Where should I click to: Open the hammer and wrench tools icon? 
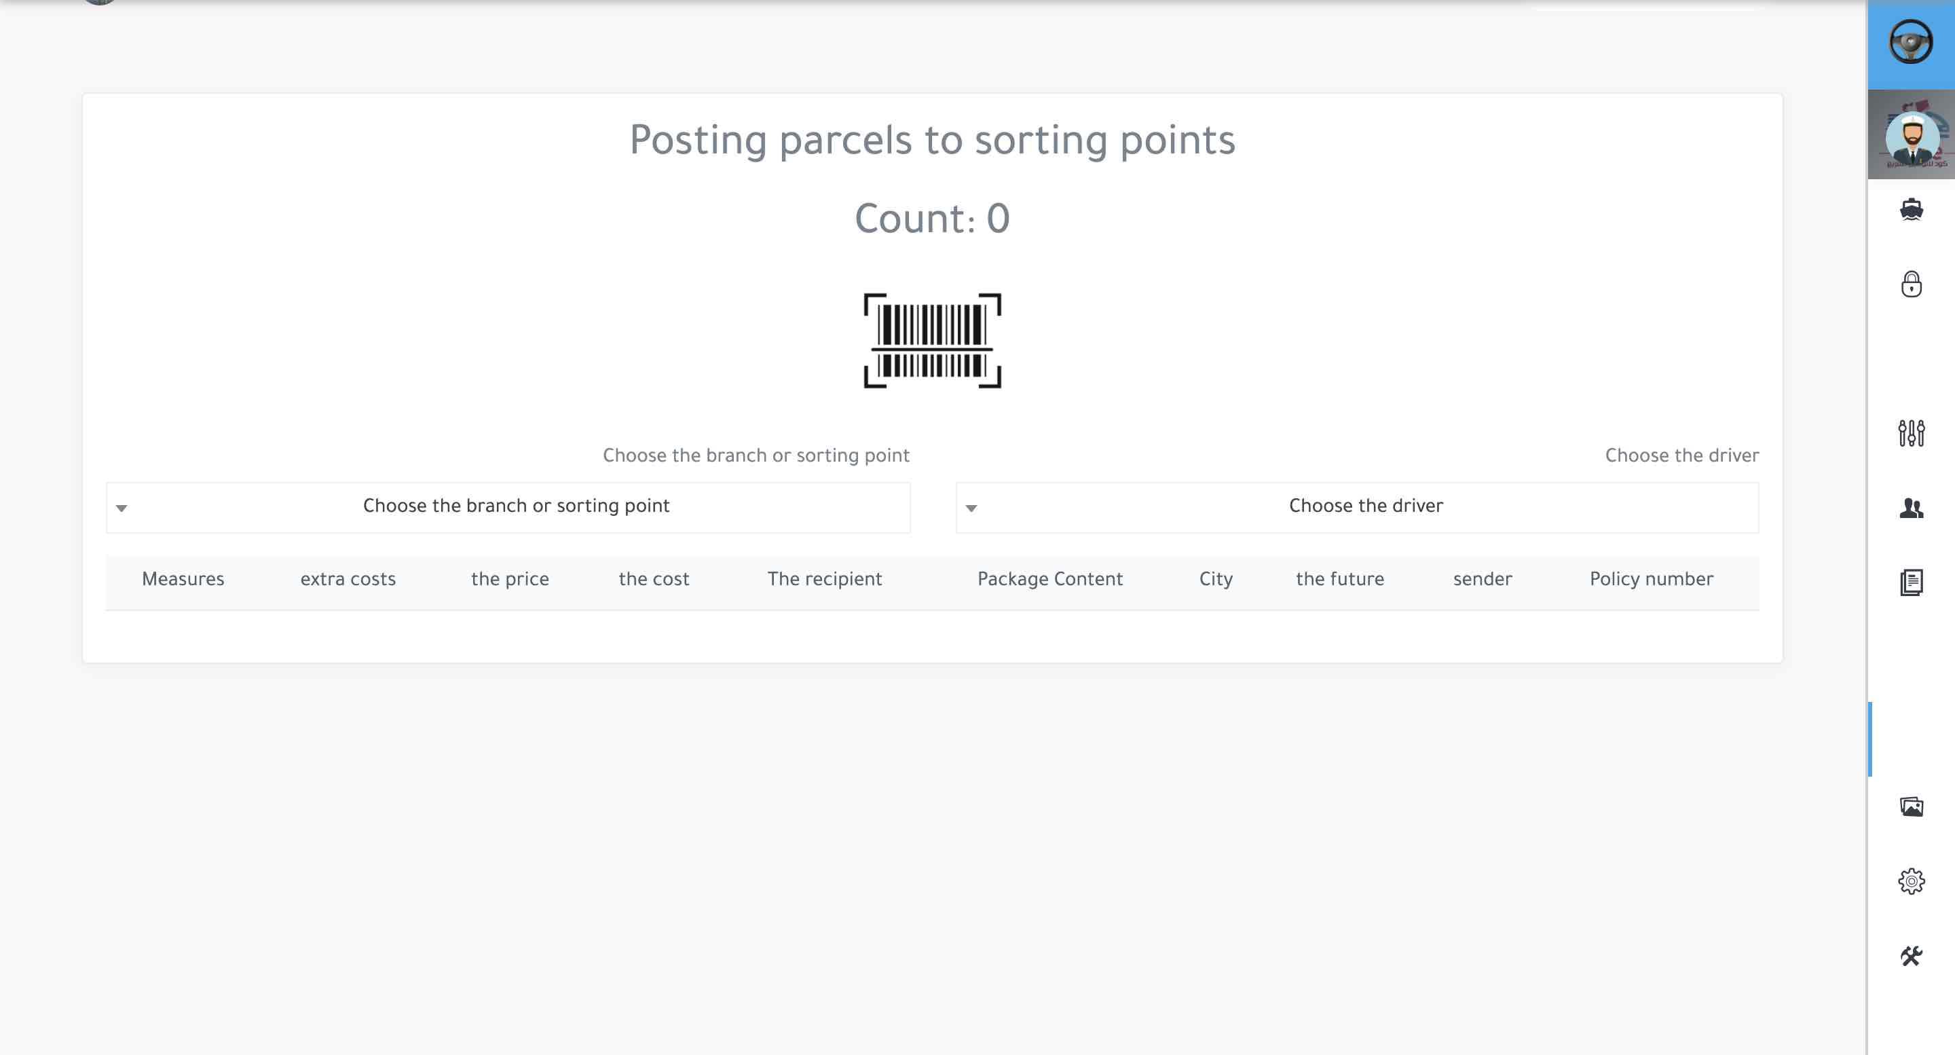click(1911, 956)
